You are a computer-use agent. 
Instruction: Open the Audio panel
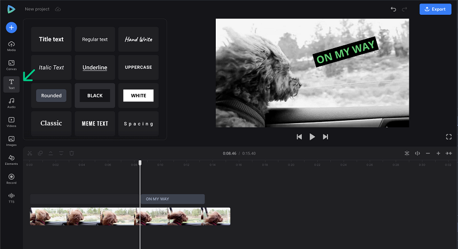coord(11,103)
